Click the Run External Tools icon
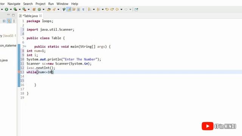 pyautogui.click(x=24, y=9)
